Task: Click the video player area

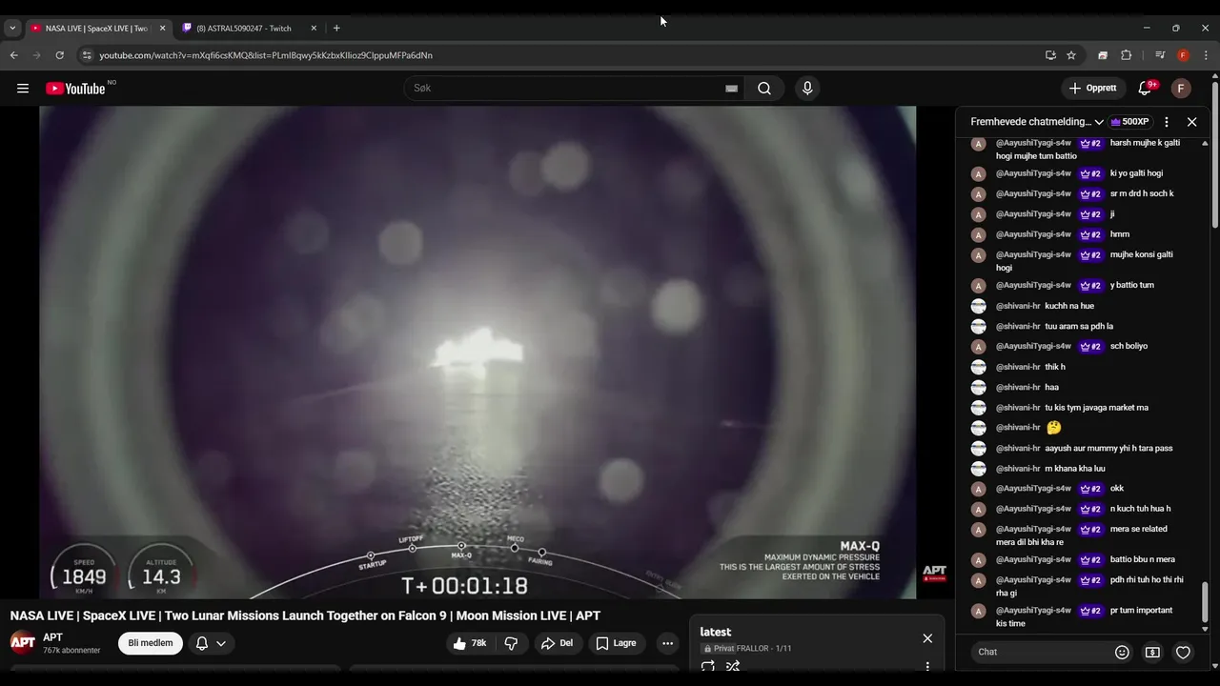Action: click(478, 353)
